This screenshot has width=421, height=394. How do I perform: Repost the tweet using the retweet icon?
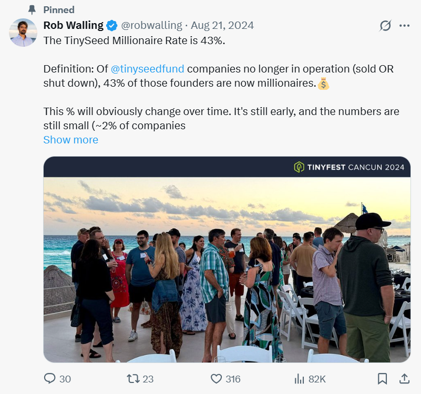tap(132, 378)
